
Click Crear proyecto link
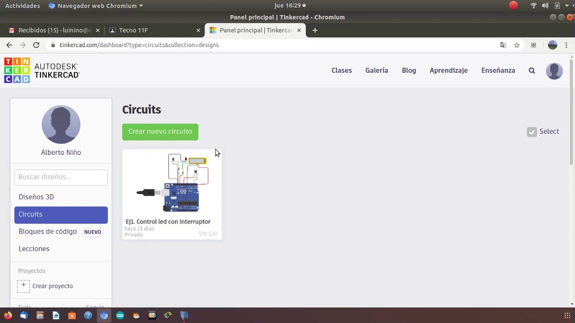(53, 286)
